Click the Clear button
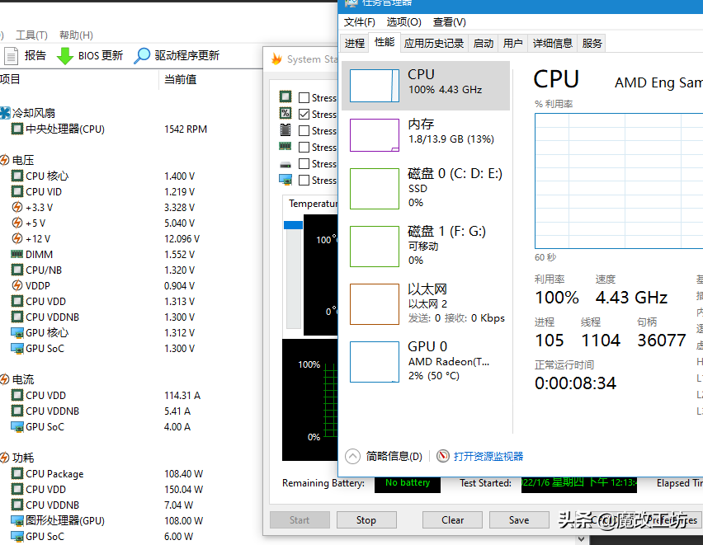703x545 pixels. click(452, 520)
